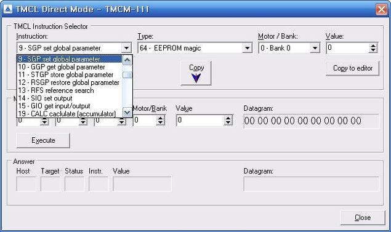This screenshot has width=391, height=232.
Task: Click the instruction list scroll up arrow
Action: pos(127,60)
